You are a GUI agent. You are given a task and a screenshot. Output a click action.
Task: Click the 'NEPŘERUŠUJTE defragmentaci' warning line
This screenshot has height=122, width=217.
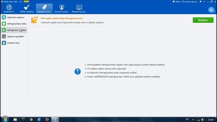tap(122, 77)
